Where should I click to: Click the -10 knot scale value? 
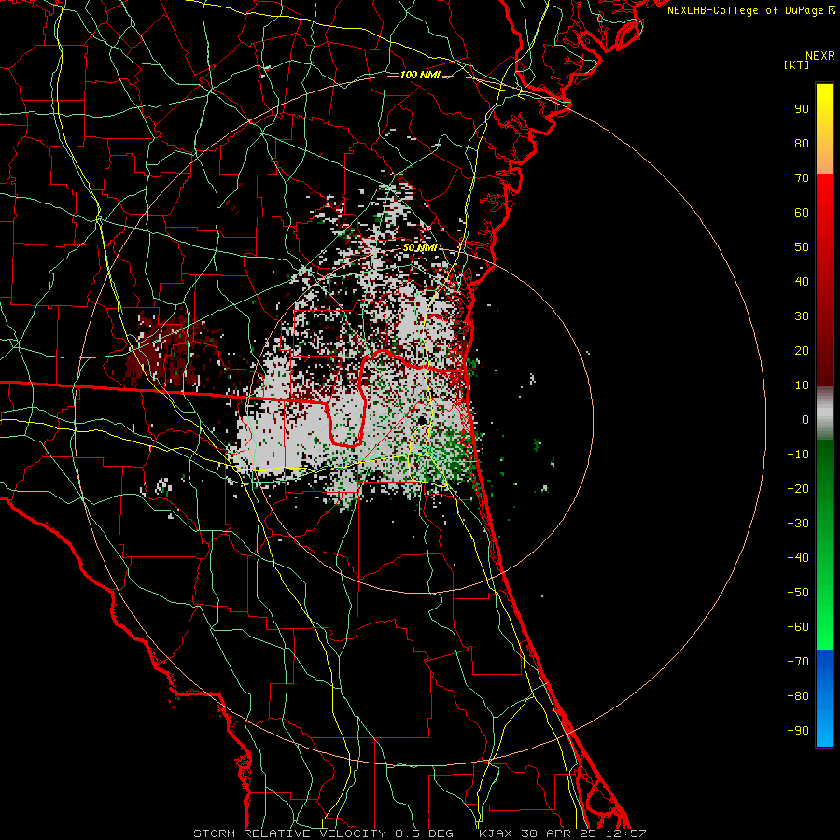click(798, 455)
